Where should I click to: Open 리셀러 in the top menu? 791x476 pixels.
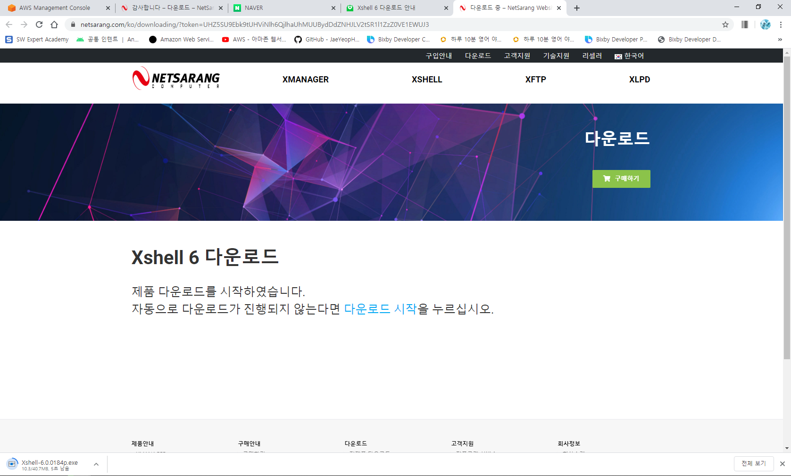(592, 56)
